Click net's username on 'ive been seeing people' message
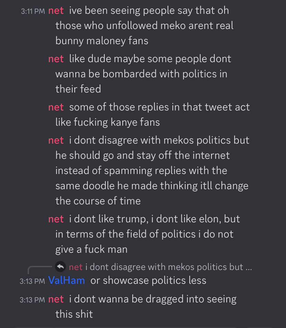The image size is (286, 328). pyautogui.click(x=56, y=11)
